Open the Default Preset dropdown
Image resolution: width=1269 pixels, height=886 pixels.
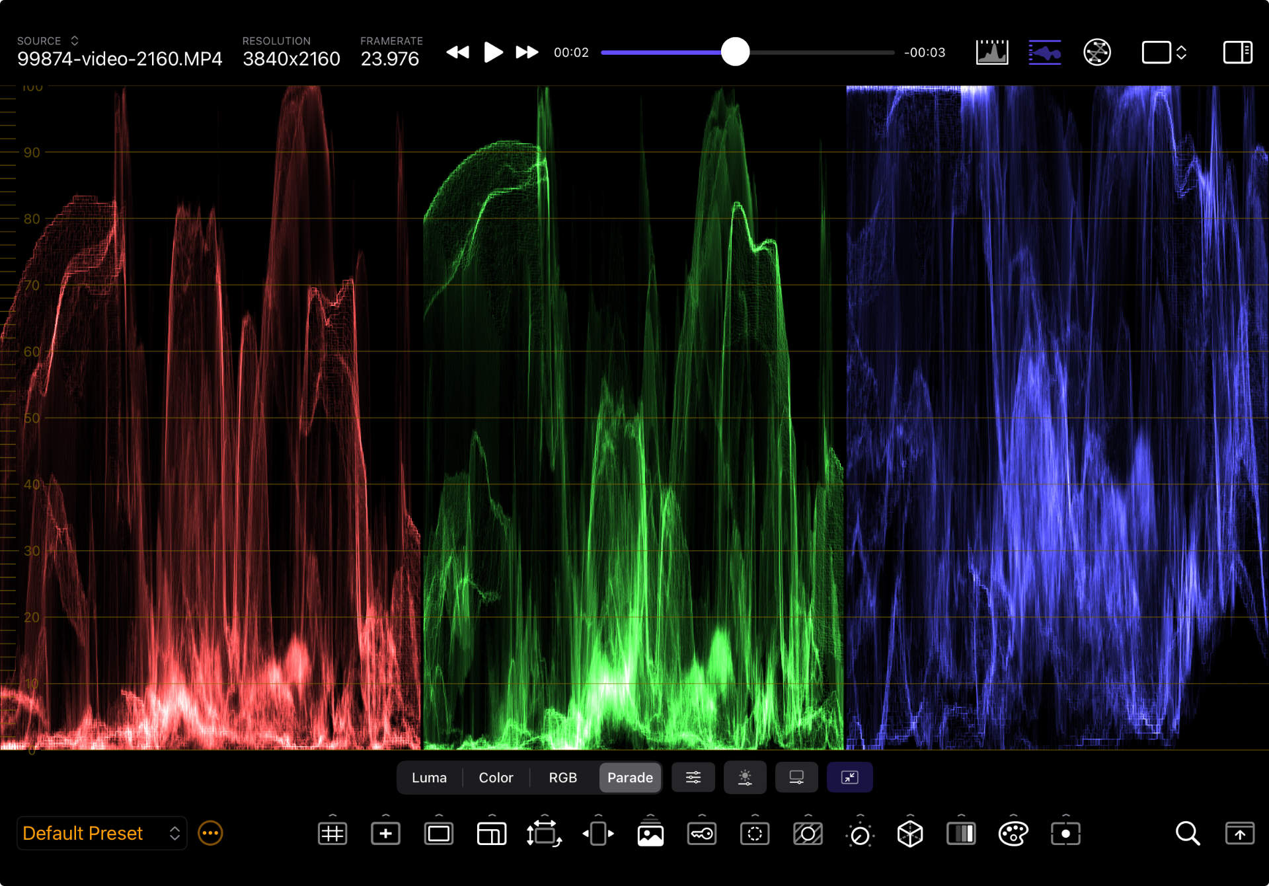(101, 834)
